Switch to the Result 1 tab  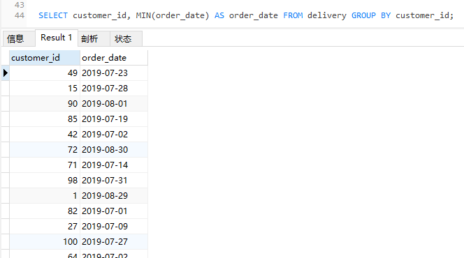[56, 38]
